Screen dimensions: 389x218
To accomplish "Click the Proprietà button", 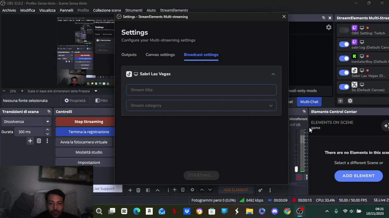I will click(x=75, y=101).
